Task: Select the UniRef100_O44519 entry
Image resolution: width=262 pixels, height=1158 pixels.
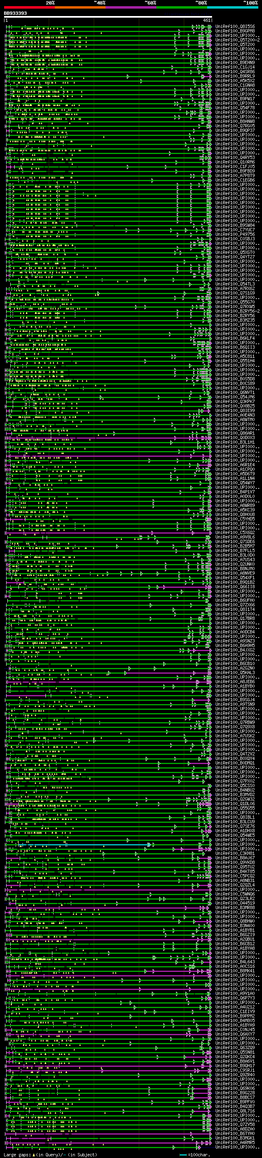Action: [235, 903]
